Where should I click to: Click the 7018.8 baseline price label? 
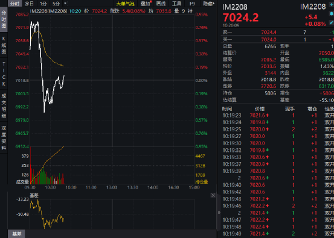[22, 81]
